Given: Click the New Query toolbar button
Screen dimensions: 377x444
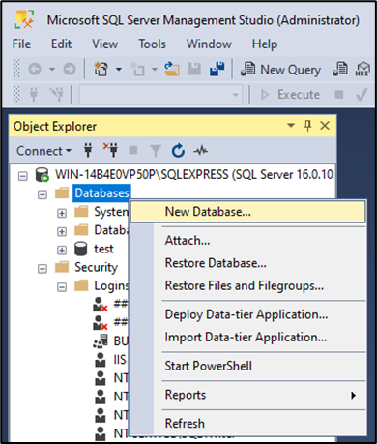Looking at the screenshot, I should tap(280, 70).
